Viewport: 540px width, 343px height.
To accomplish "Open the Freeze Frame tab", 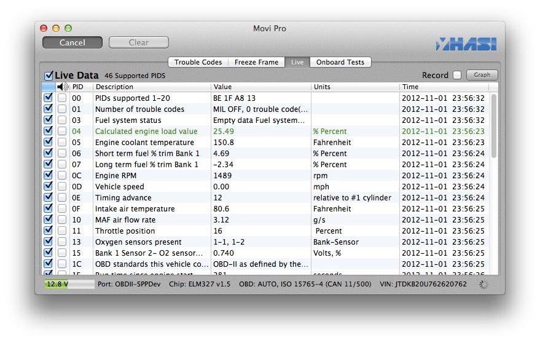I will [256, 62].
